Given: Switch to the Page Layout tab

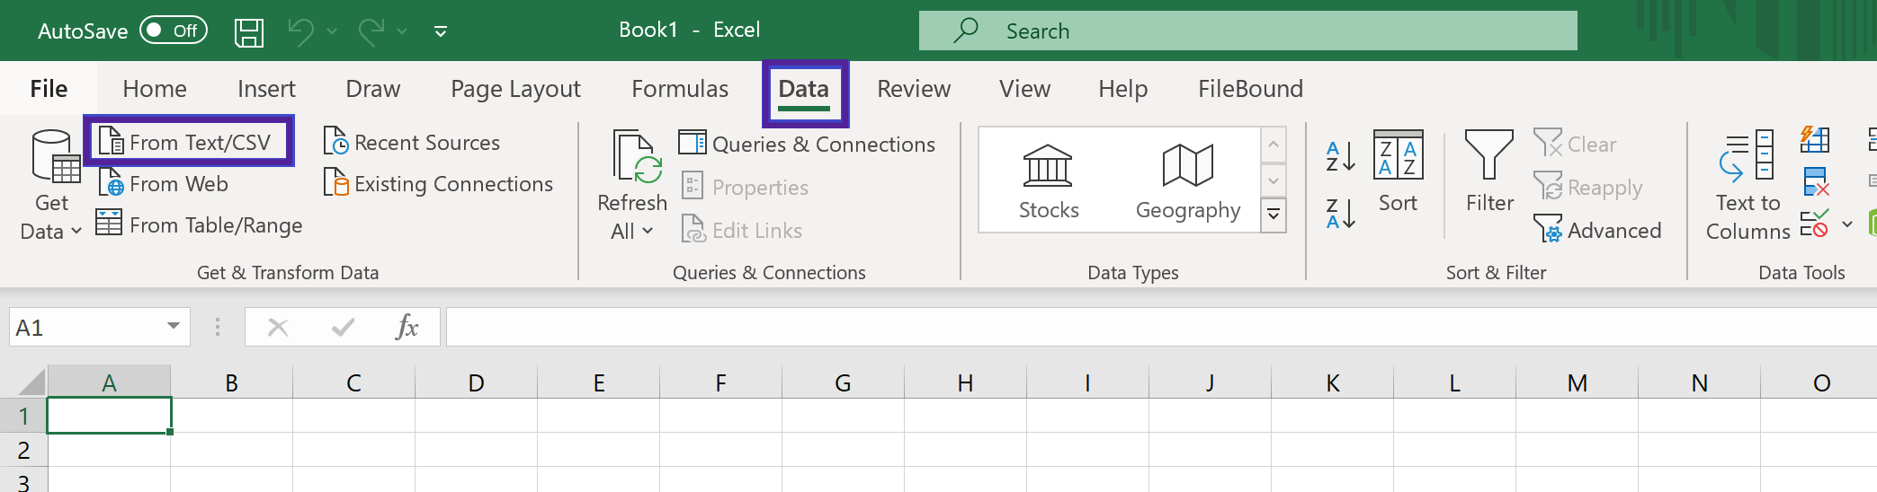Looking at the screenshot, I should tap(515, 89).
